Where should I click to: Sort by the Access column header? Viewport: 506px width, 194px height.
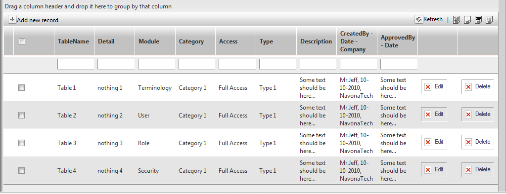tap(228, 41)
